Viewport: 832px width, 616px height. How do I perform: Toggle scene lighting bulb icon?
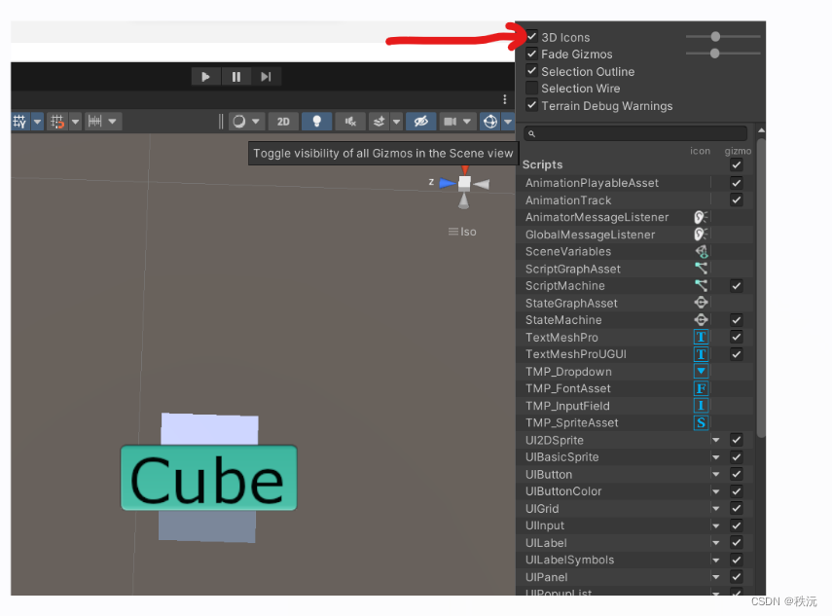(317, 122)
